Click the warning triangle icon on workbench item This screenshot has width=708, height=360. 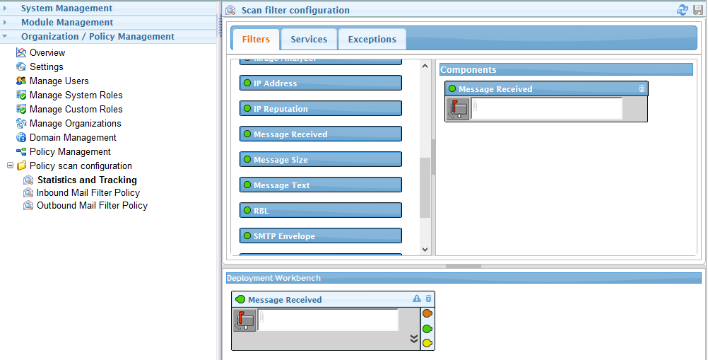pyautogui.click(x=417, y=298)
